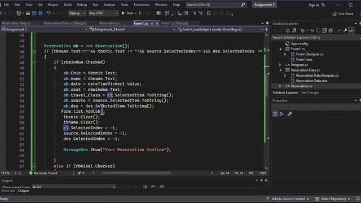Viewport: 361px width, 203px height.
Task: Open the Build menu
Action: pyautogui.click(x=68, y=5)
